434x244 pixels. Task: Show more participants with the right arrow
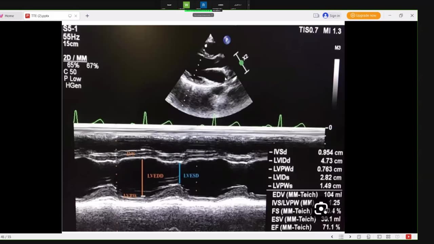[249, 5]
